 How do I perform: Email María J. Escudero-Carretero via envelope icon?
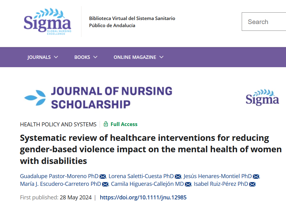tap(105, 184)
